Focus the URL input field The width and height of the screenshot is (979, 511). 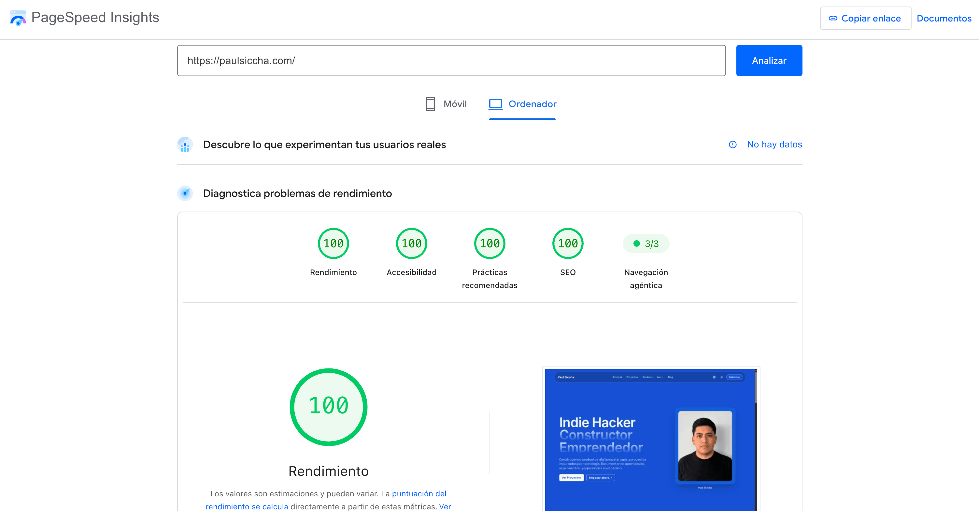451,61
